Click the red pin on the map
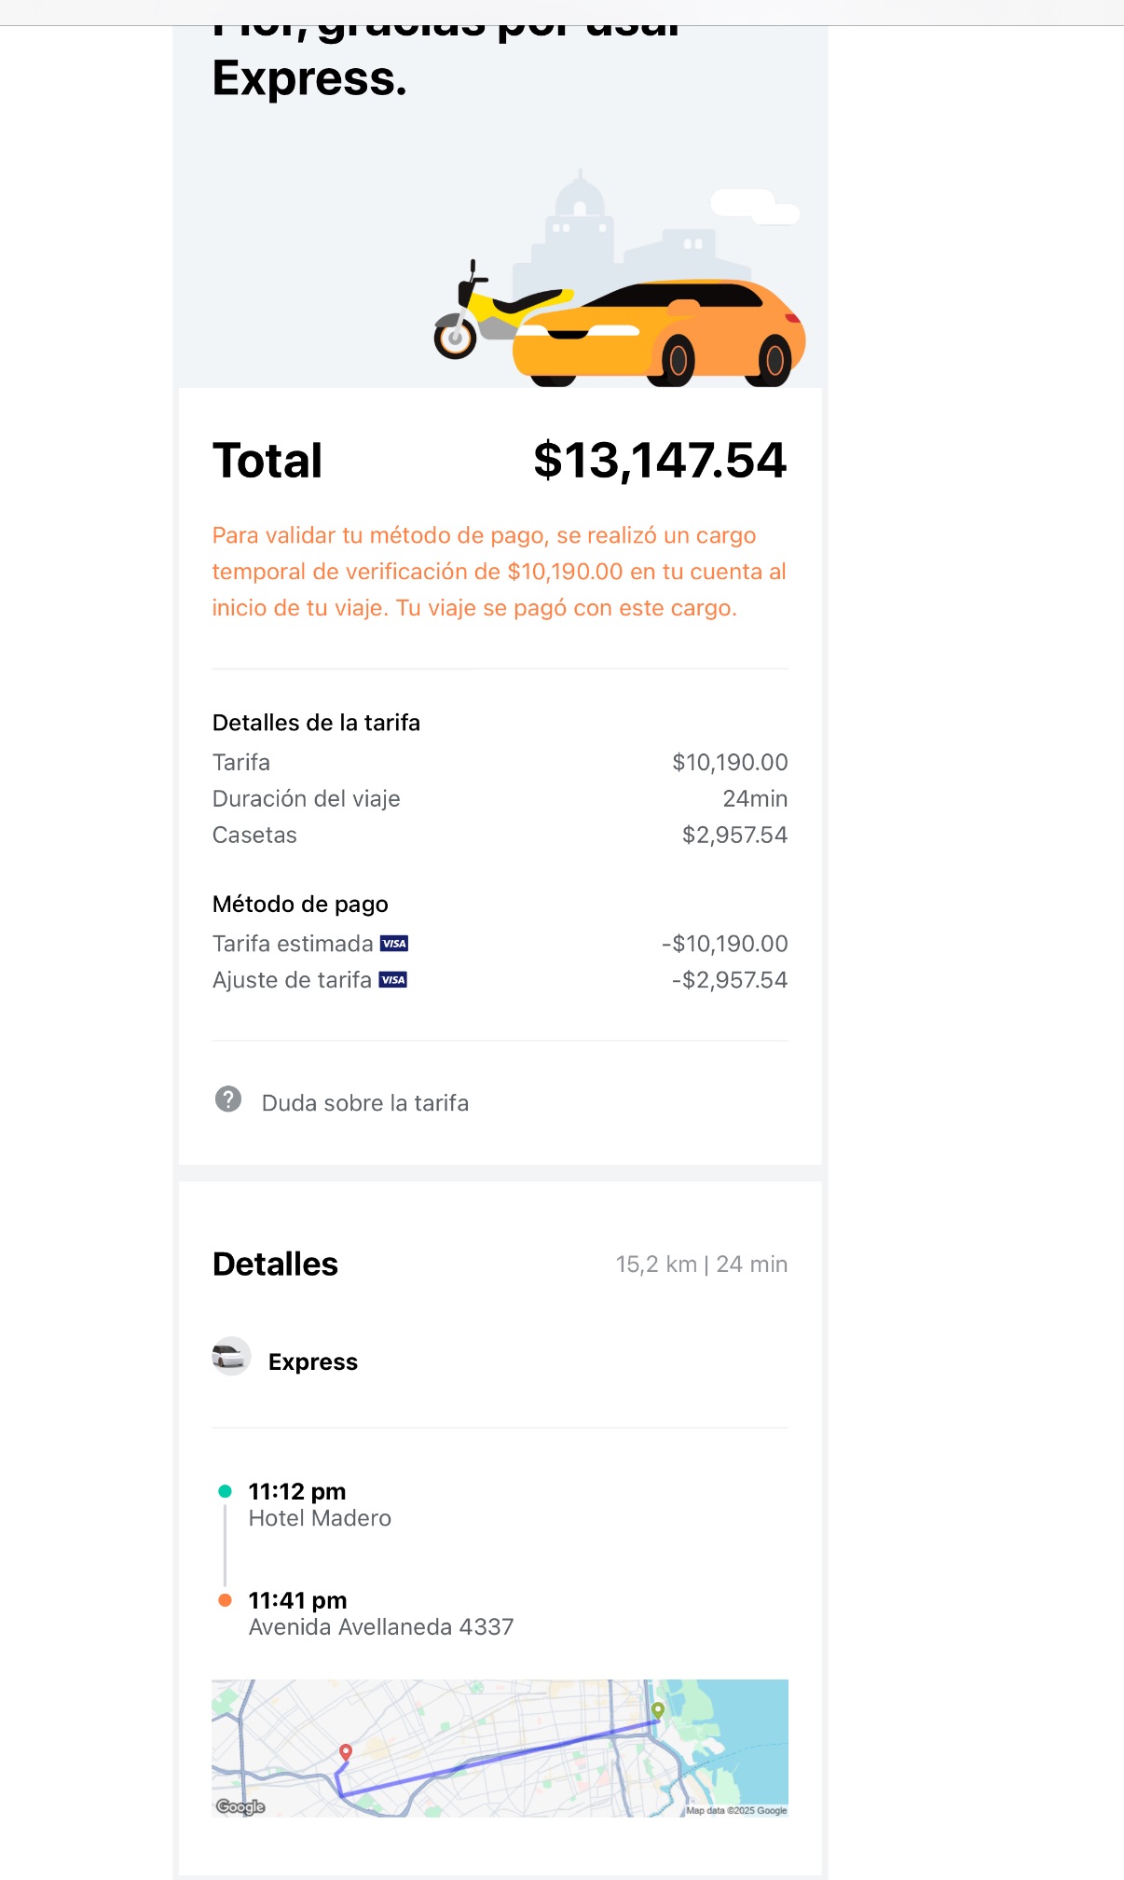 (346, 1752)
